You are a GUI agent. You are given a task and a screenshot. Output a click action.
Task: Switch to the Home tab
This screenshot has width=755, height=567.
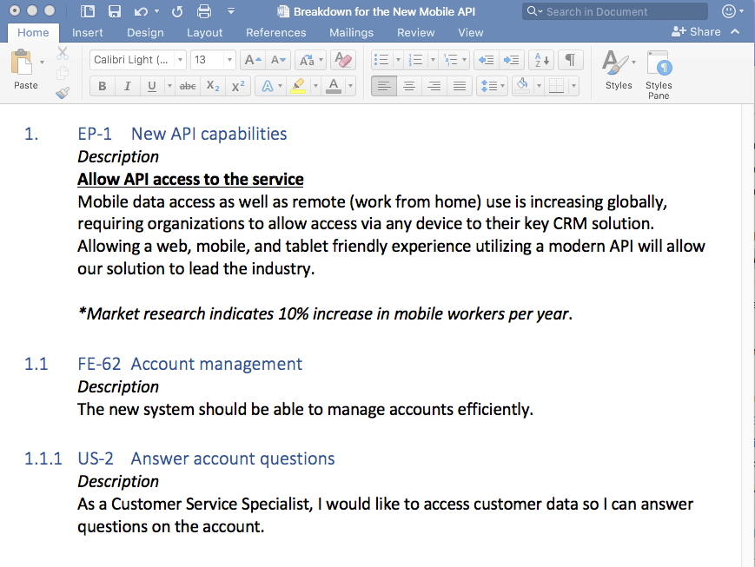point(33,33)
